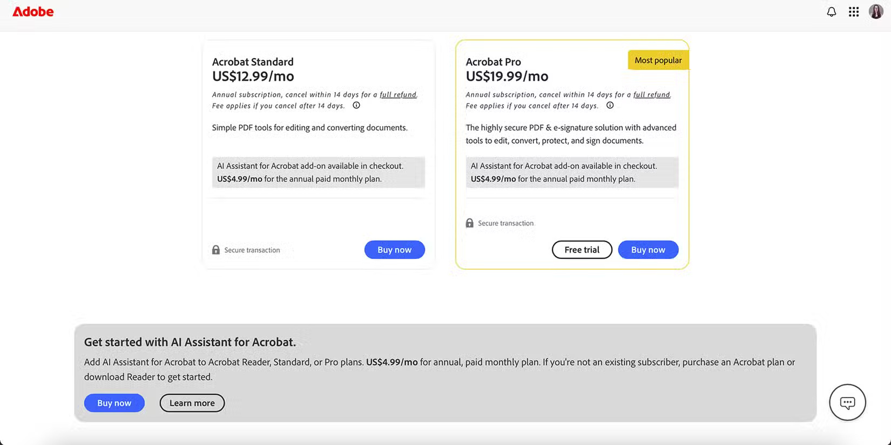Open the notifications bell
Viewport: 891px width, 445px height.
click(832, 11)
